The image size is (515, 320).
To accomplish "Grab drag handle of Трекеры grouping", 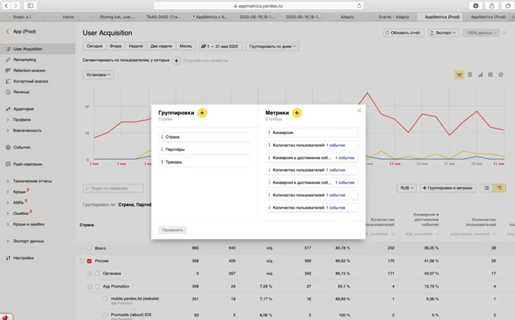I will click(162, 162).
